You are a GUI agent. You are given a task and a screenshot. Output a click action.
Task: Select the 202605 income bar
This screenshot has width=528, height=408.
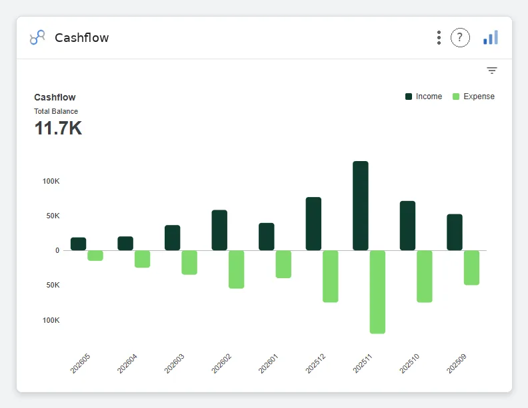click(x=79, y=244)
